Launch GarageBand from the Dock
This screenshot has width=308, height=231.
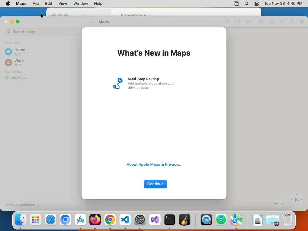[185, 220]
